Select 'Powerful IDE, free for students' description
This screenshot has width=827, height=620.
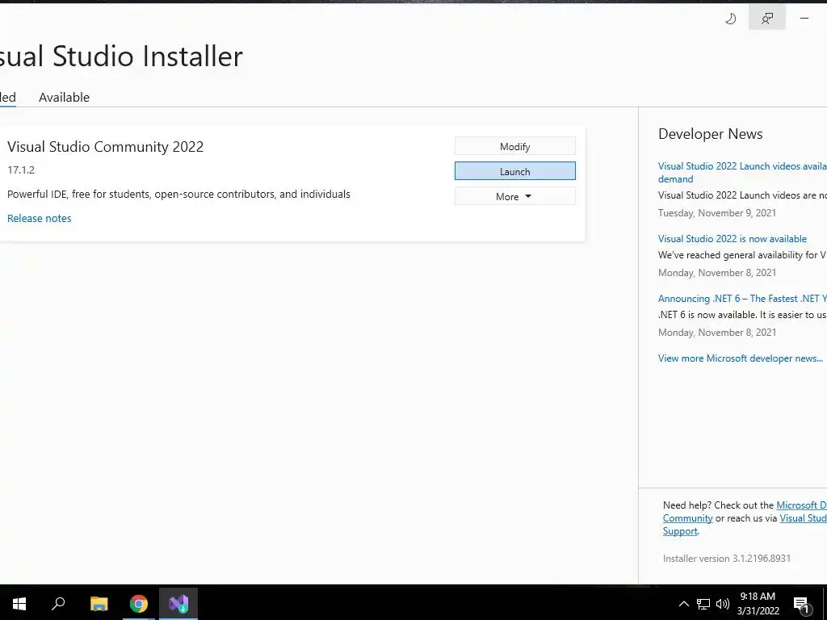tap(178, 194)
